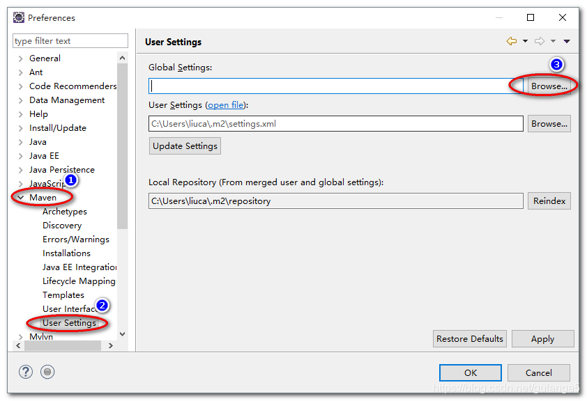The width and height of the screenshot is (587, 401).
Task: Click the Update Settings button
Action: click(185, 146)
